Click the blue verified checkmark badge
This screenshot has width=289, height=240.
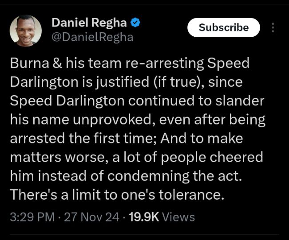137,22
